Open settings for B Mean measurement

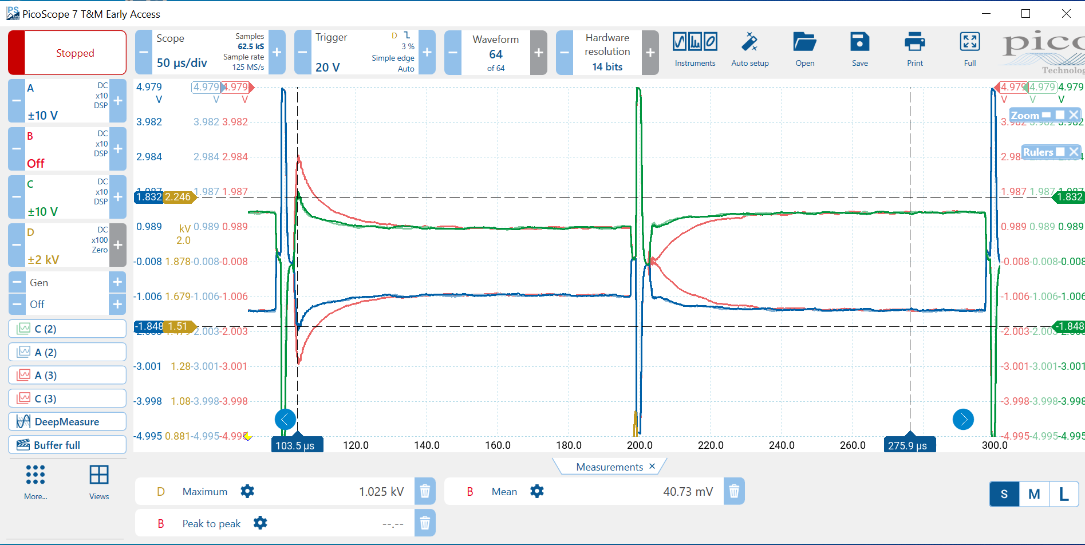[x=536, y=491]
